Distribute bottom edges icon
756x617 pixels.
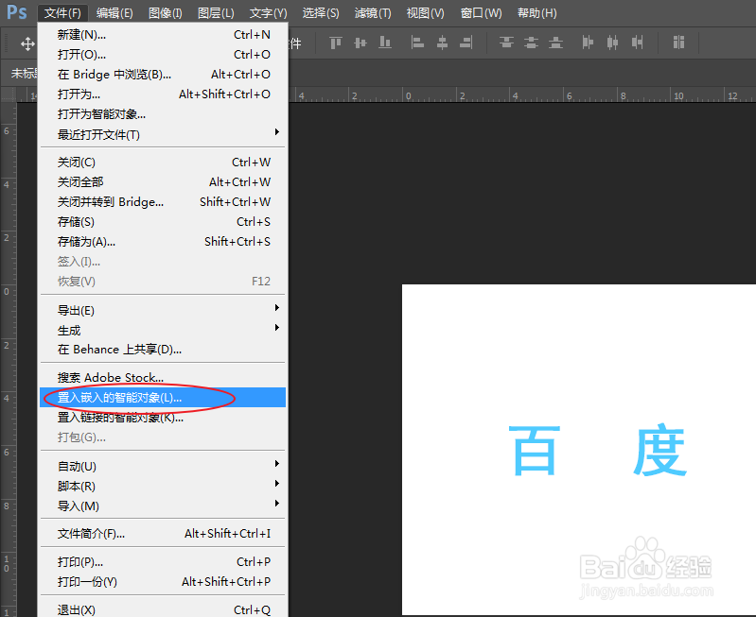point(556,43)
